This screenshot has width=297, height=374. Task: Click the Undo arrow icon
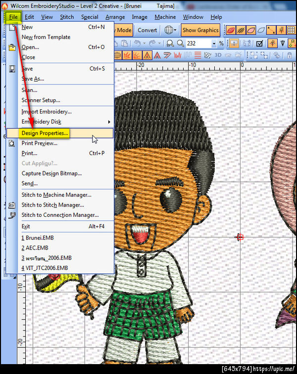pos(138,43)
